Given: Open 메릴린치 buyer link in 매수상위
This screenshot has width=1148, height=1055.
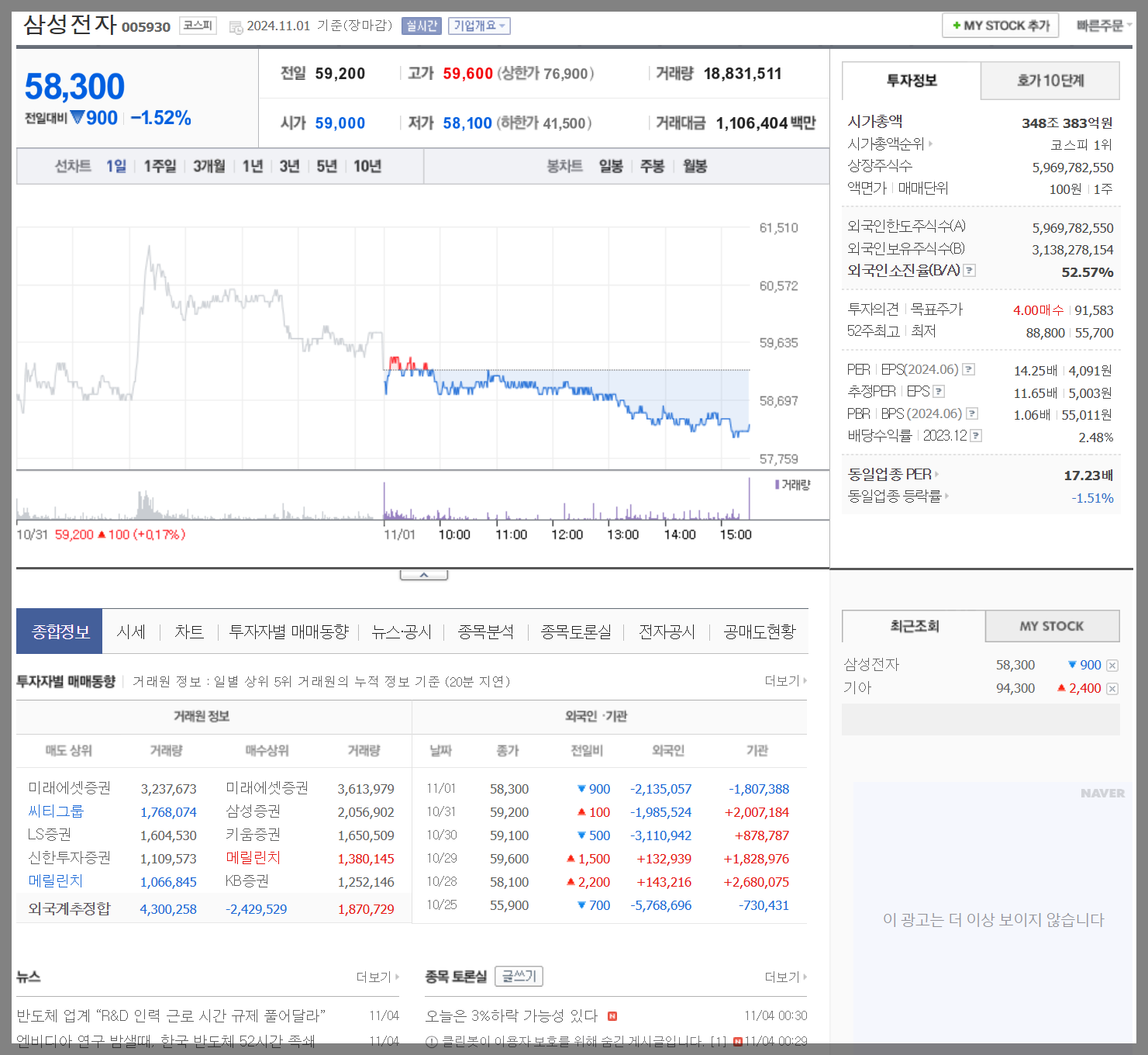Looking at the screenshot, I should click(x=253, y=858).
